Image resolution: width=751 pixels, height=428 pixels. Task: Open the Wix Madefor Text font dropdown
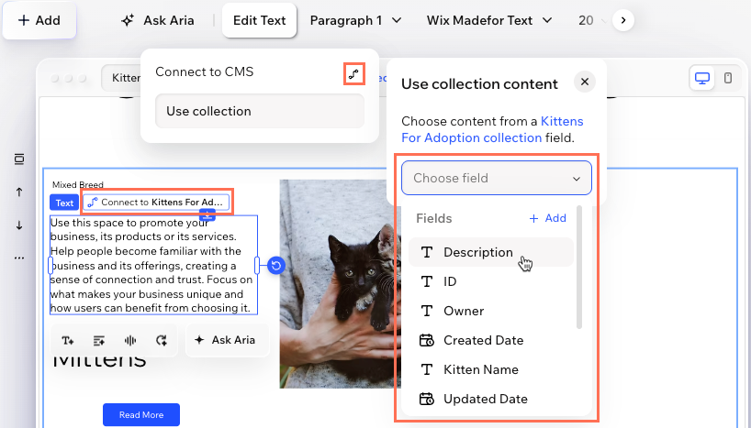coord(489,20)
